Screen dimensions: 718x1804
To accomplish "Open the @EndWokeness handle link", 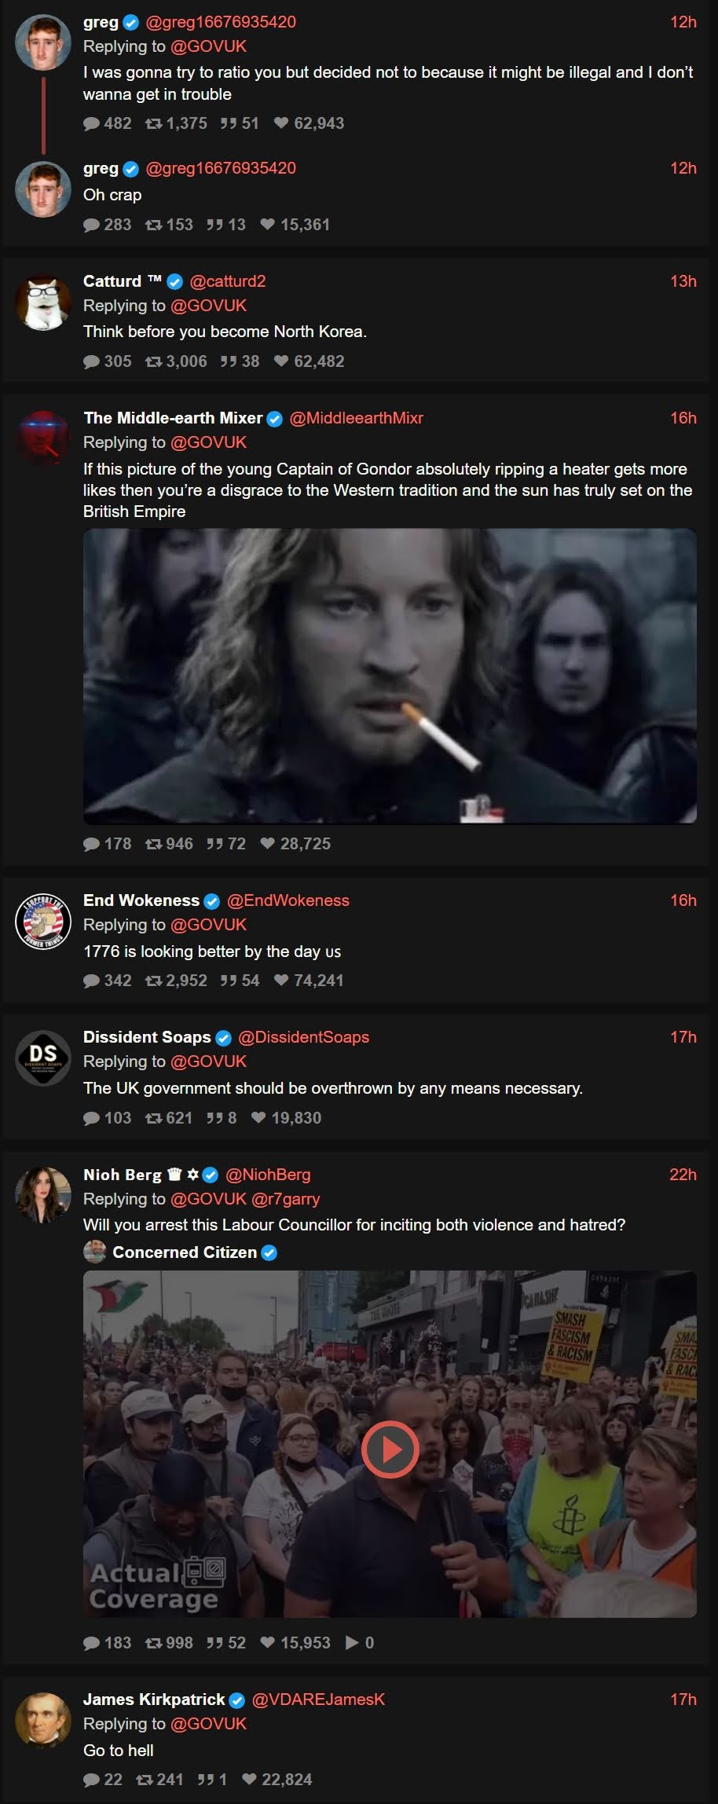I will coord(288,900).
